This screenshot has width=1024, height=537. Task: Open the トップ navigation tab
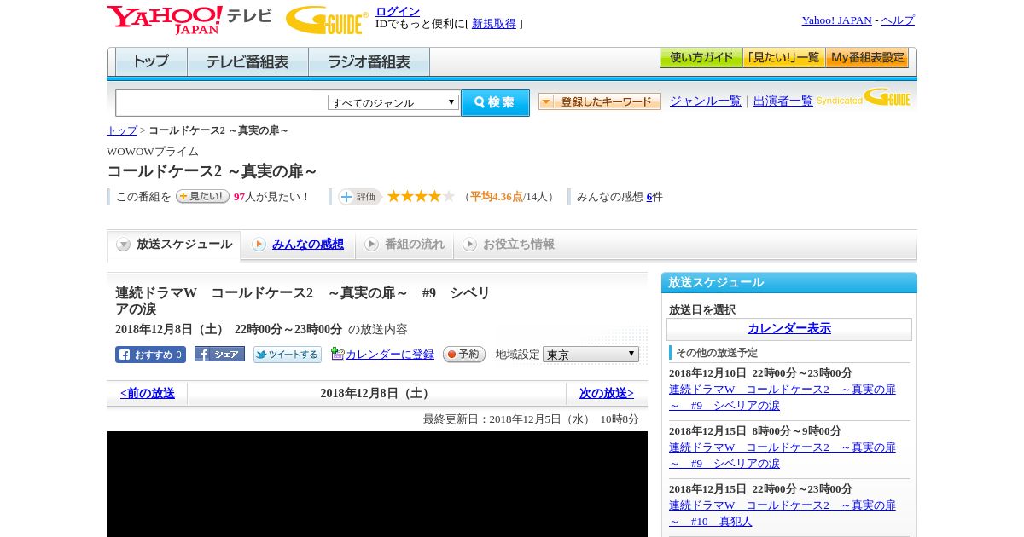click(x=151, y=62)
